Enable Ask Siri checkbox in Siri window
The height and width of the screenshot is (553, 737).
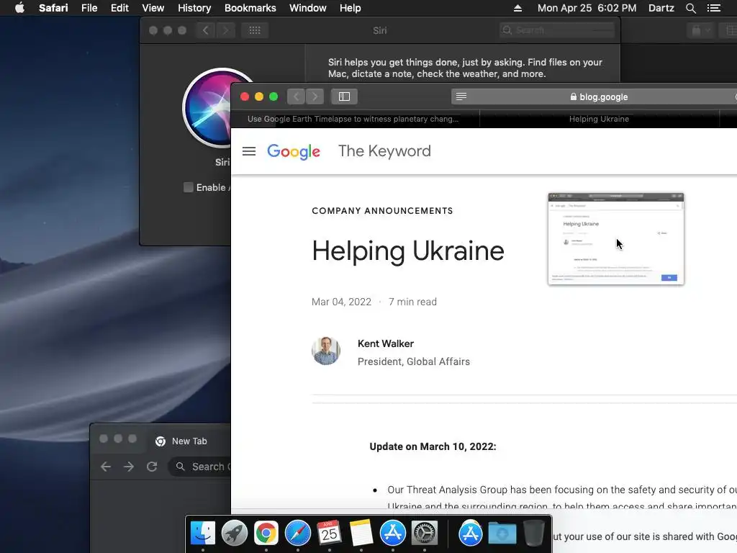188,187
